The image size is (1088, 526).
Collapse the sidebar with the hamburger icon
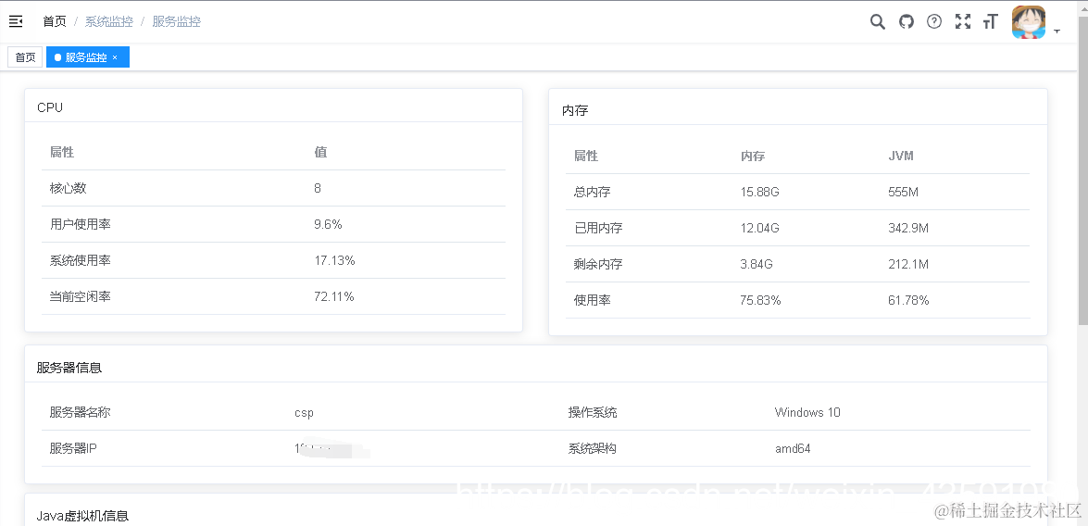tap(15, 21)
